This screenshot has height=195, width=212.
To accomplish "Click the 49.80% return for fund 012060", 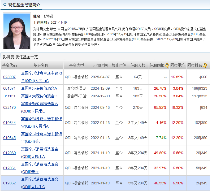I will click(x=160, y=153).
